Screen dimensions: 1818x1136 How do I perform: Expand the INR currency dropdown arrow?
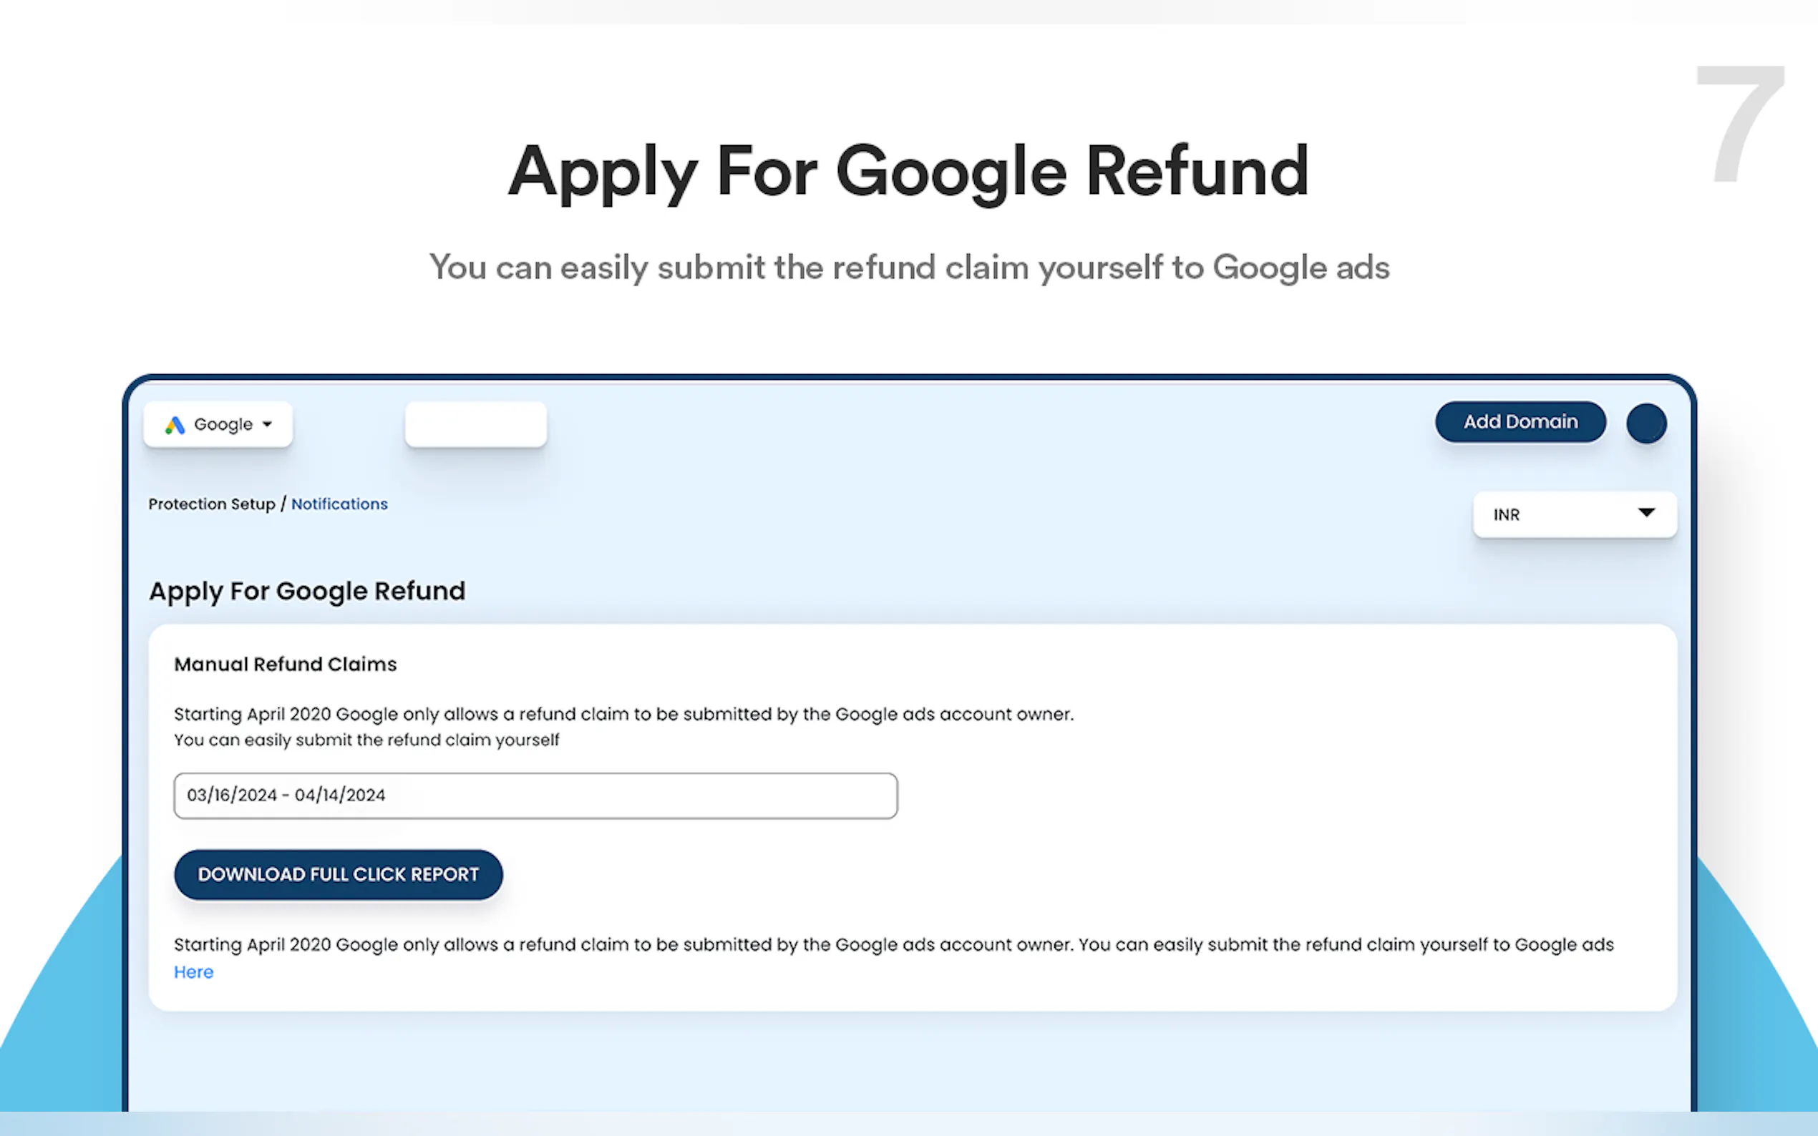pos(1646,513)
